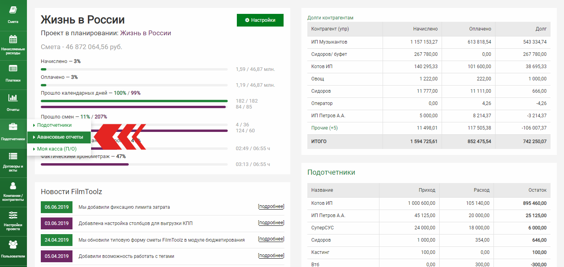Click news text about работать с тегами

pyautogui.click(x=126, y=256)
